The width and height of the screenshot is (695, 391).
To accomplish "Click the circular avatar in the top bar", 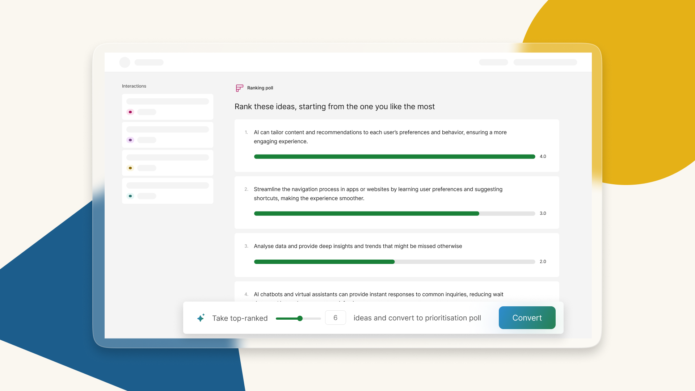I will pos(125,62).
